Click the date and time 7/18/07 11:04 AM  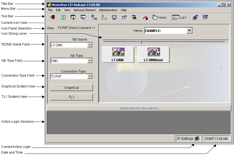pyautogui.click(x=216, y=139)
